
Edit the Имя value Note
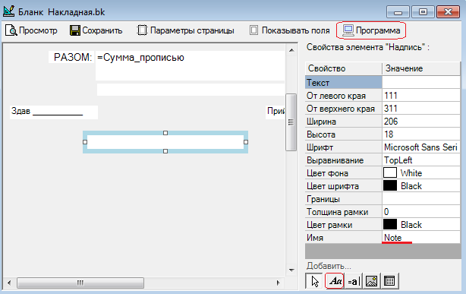[x=420, y=238]
